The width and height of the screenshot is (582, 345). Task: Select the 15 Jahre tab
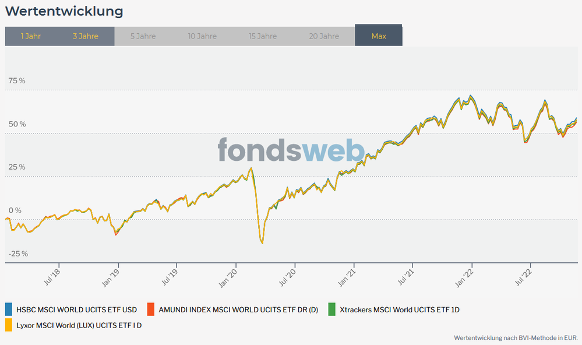263,36
